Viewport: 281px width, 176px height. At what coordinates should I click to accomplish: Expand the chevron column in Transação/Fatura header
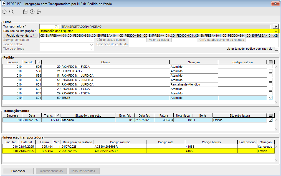tap(58, 115)
